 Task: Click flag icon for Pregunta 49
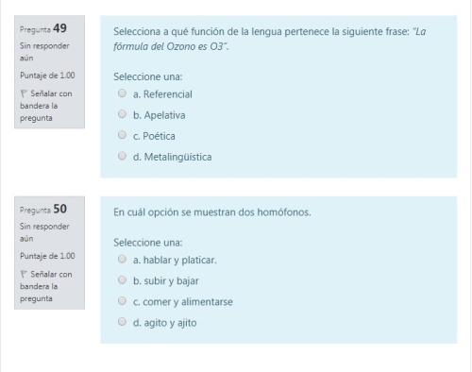[x=24, y=93]
